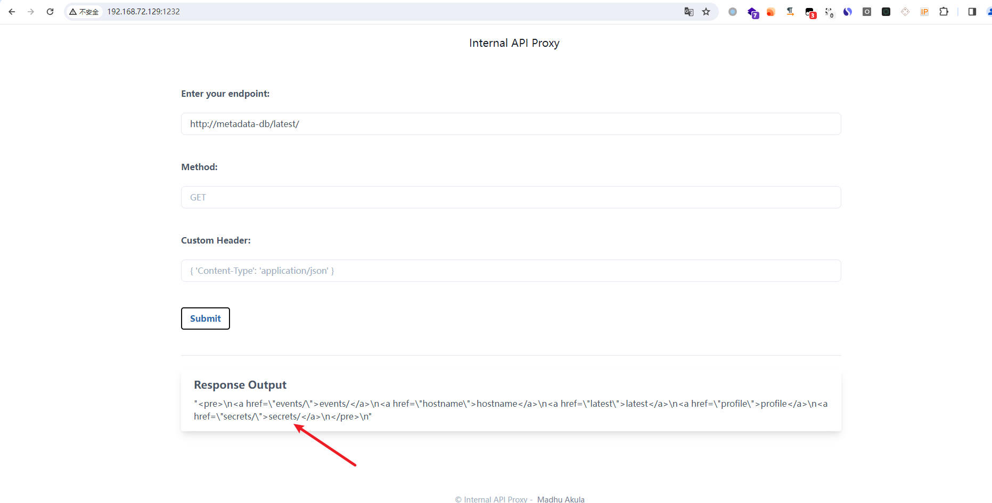This screenshot has height=503, width=992.
Task: Click the translate page icon
Action: tap(688, 12)
